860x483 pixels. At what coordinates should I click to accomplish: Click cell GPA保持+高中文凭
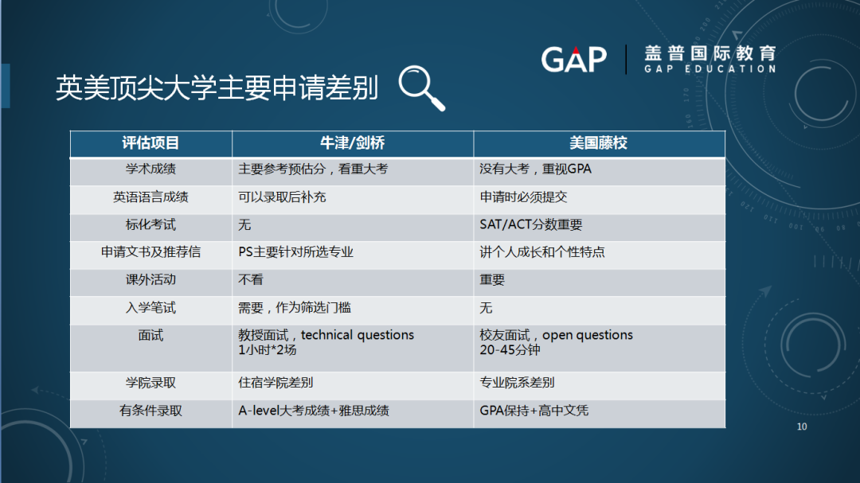(599, 414)
